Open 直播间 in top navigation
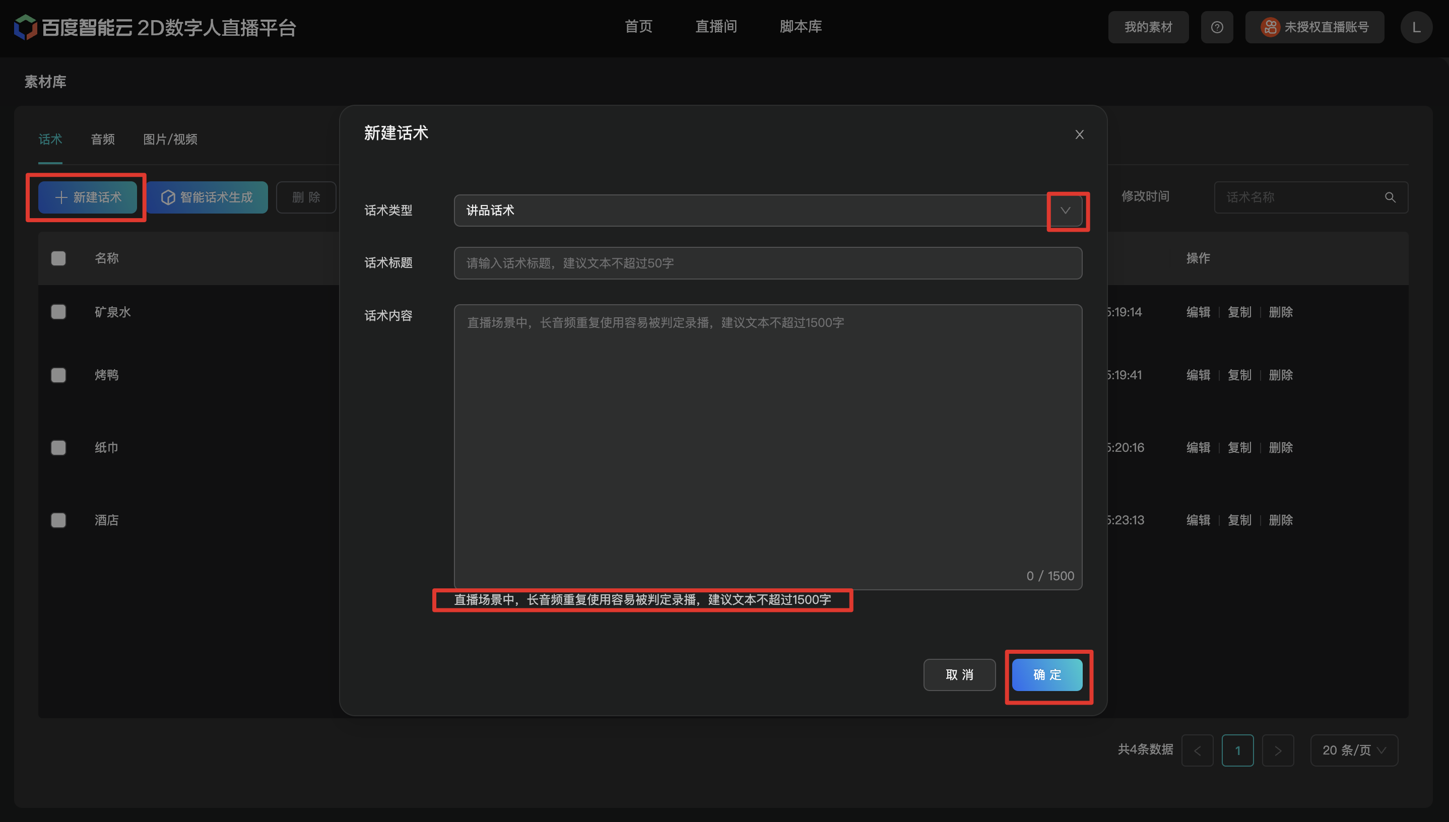The image size is (1449, 822). 716,27
